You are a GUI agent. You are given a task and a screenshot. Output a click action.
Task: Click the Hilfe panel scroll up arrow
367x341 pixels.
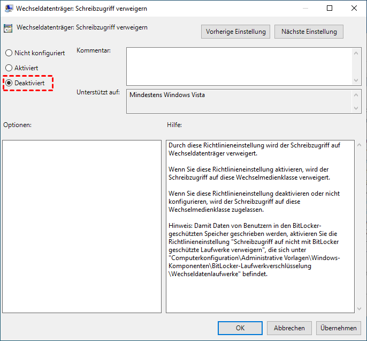tap(360, 145)
